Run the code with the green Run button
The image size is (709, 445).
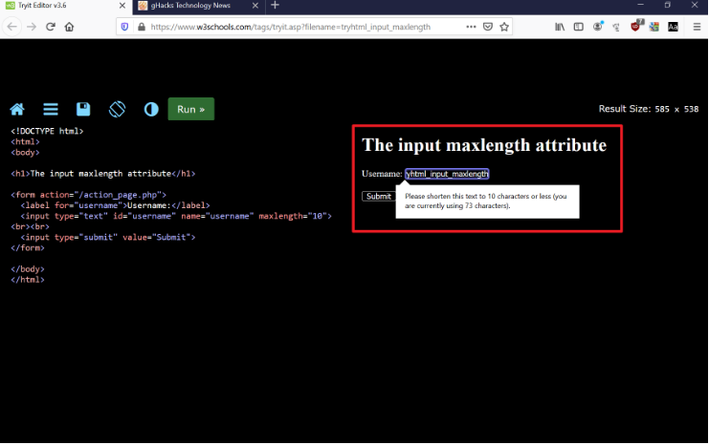190,109
